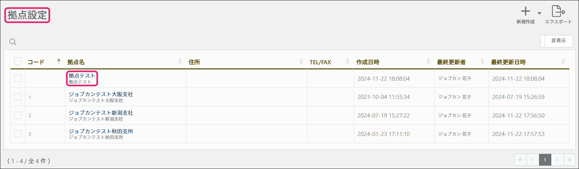Go to next page with › button

[557, 160]
